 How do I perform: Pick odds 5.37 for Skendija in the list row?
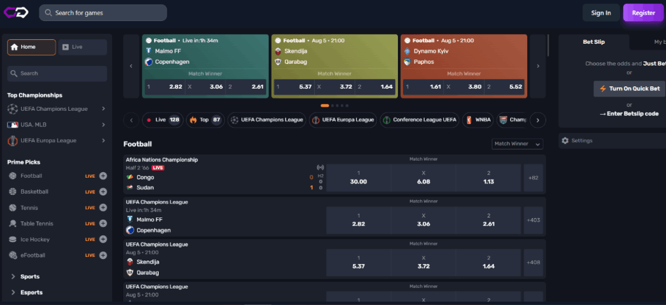[359, 262]
